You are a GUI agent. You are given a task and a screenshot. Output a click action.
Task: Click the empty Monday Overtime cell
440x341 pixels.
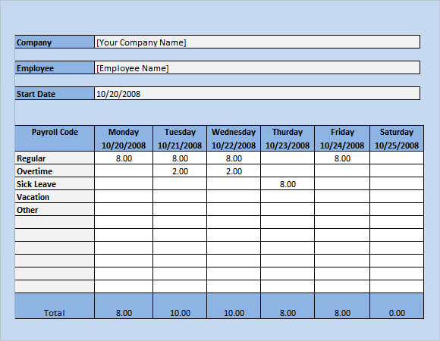(x=124, y=171)
